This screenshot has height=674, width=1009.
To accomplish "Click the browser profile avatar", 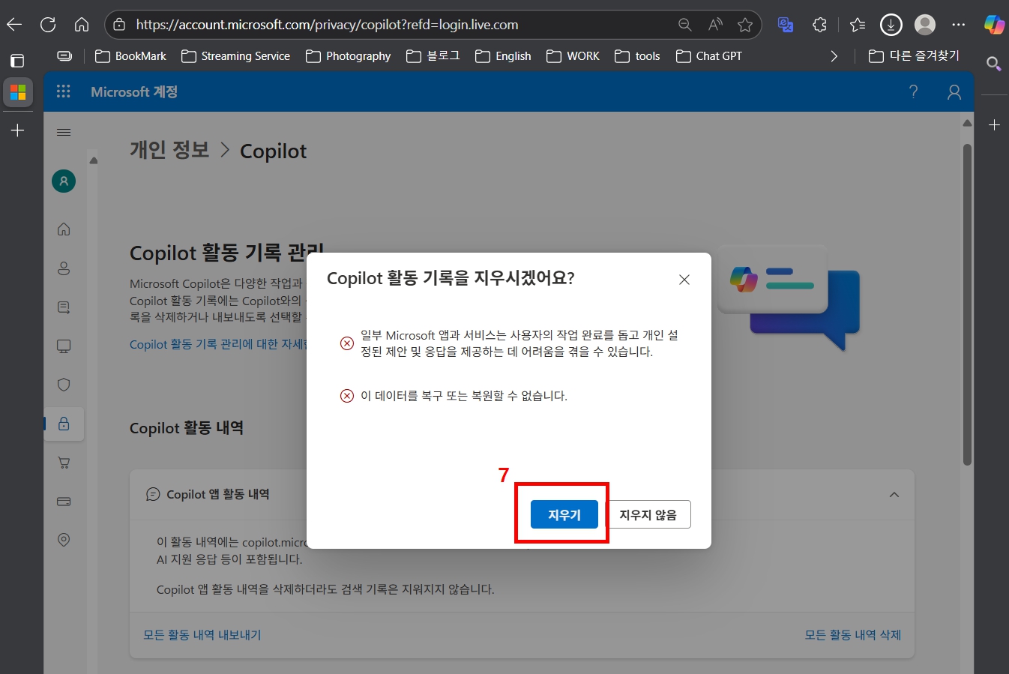I will (925, 25).
